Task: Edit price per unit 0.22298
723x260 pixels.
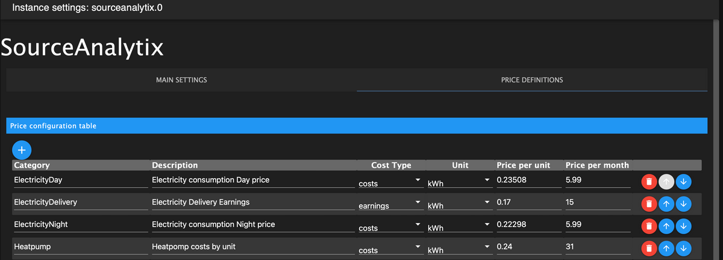Action: tap(528, 224)
